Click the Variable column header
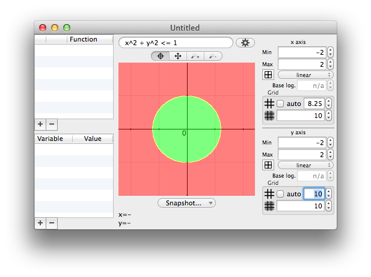This screenshot has width=371, height=277. coord(54,138)
